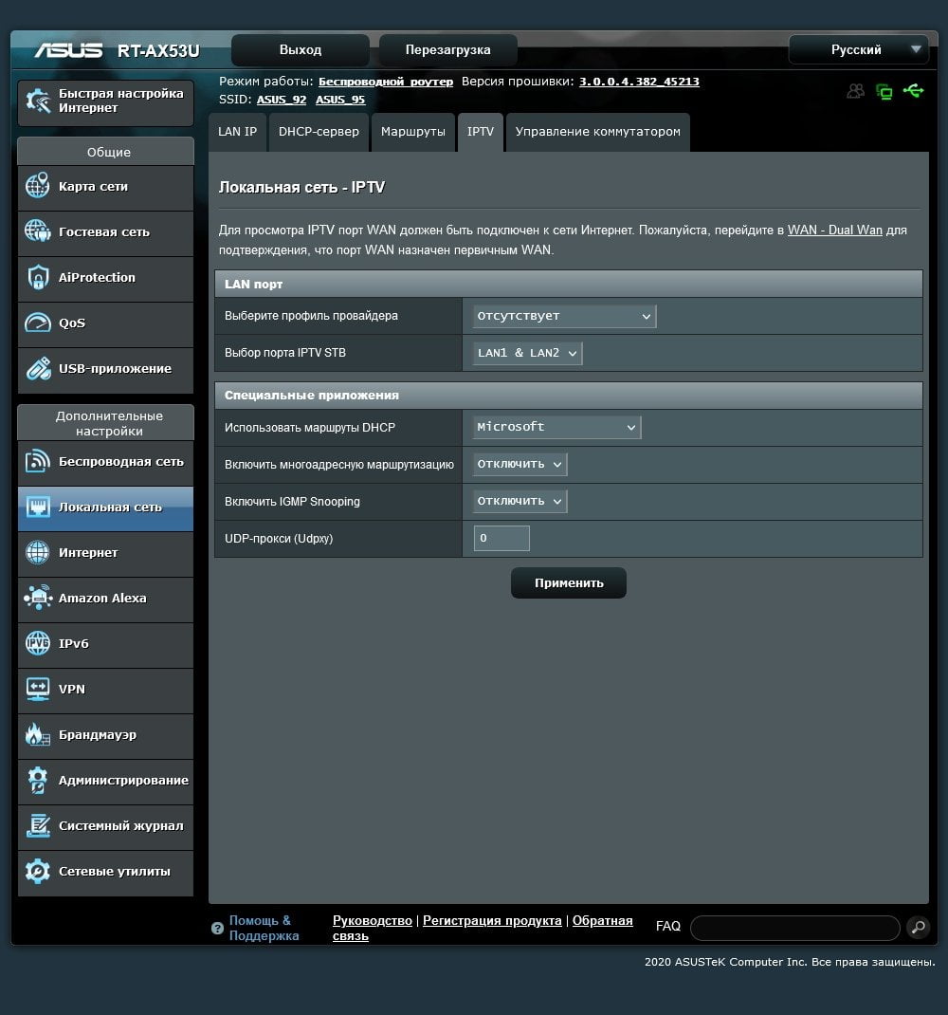
Task: Open the Интернет globe icon
Action: coord(38,553)
